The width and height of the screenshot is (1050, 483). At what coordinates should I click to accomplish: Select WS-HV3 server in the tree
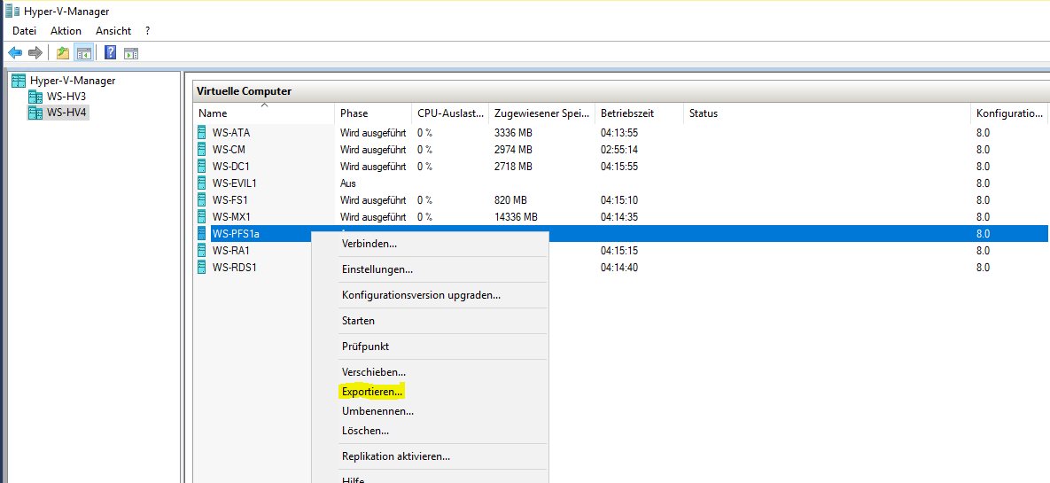(66, 97)
